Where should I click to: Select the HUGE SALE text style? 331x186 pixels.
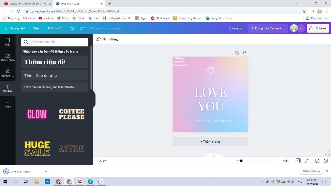(x=37, y=149)
